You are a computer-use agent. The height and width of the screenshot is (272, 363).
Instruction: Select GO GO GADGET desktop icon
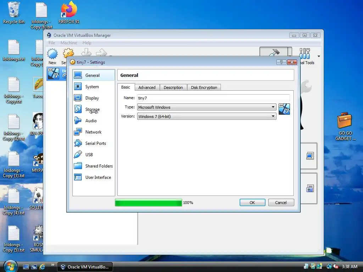click(345, 126)
